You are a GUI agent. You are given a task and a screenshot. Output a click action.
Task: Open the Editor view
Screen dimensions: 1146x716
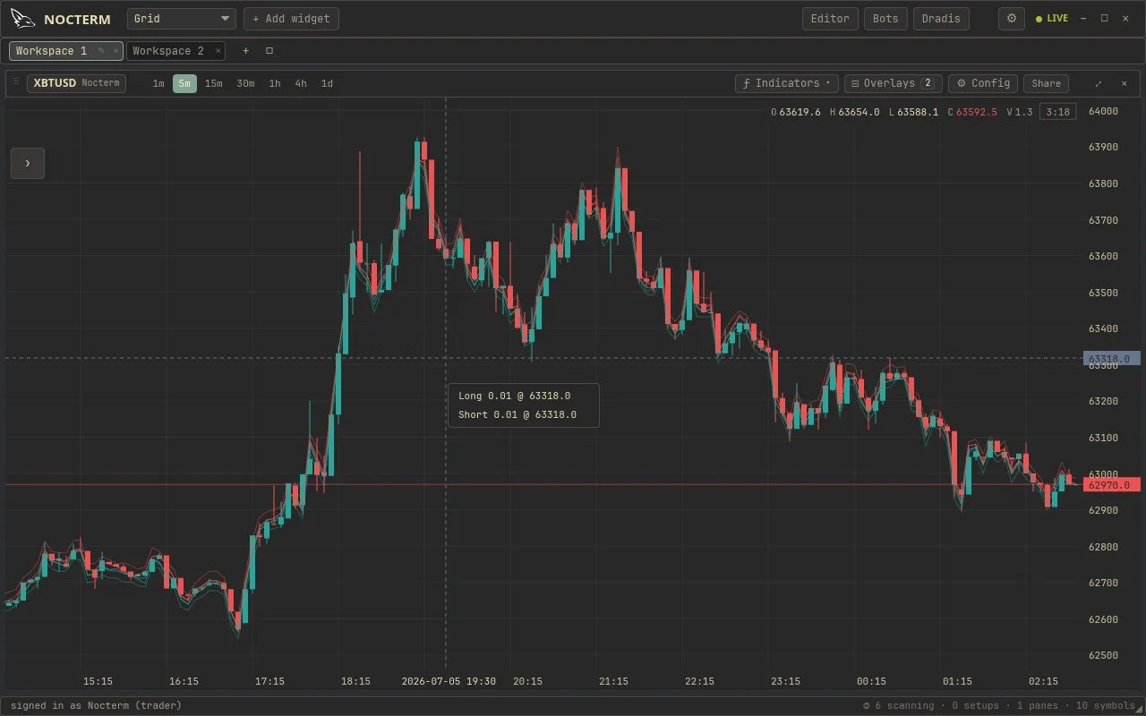[830, 19]
